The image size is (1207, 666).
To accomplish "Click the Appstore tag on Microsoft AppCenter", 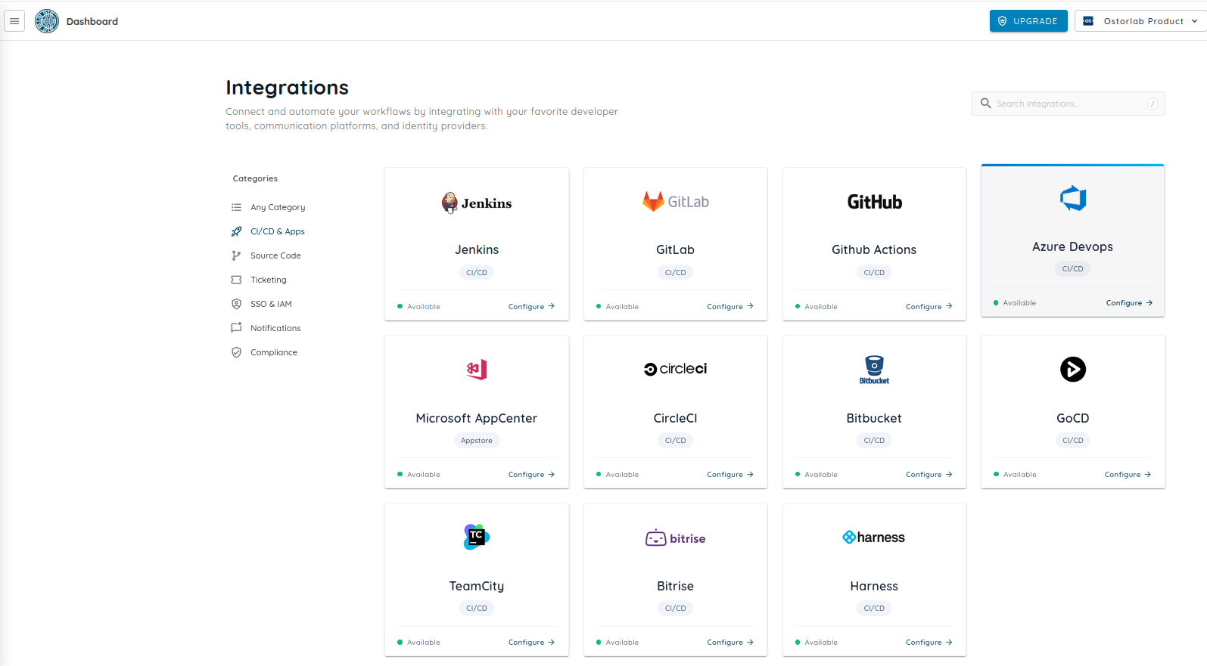I will click(477, 440).
